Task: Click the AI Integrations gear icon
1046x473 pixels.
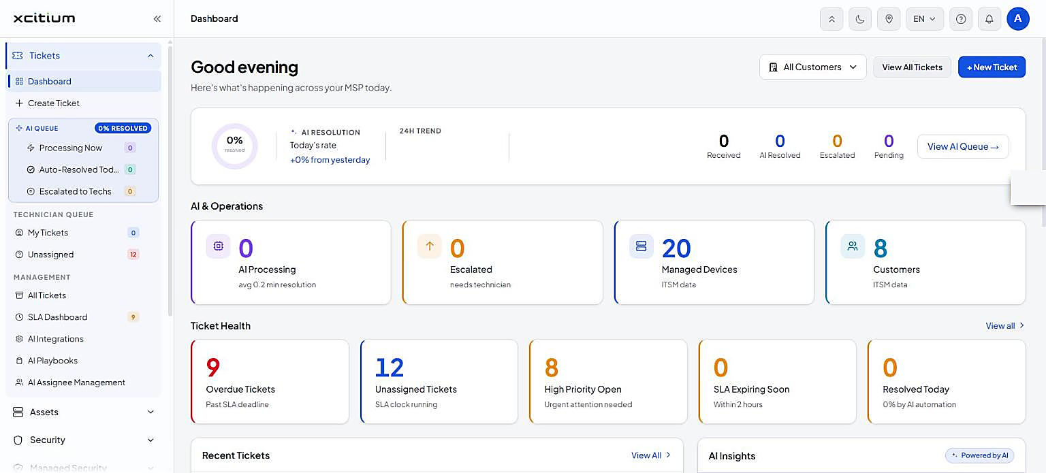Action: [19, 339]
